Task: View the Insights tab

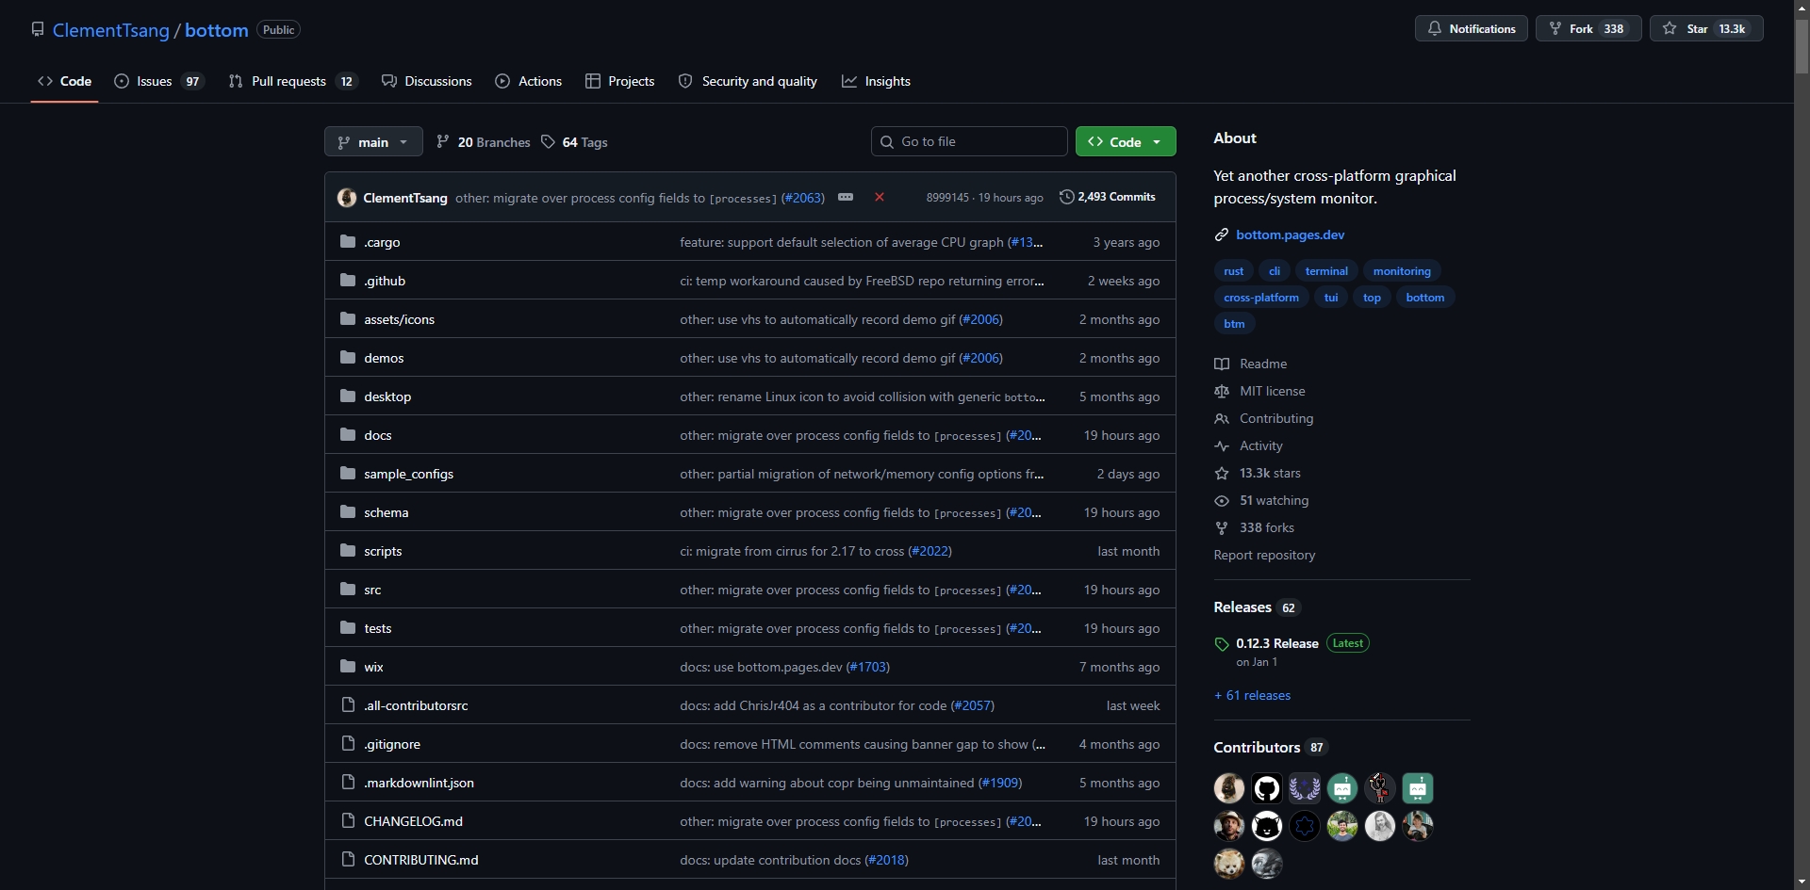Action: (877, 81)
